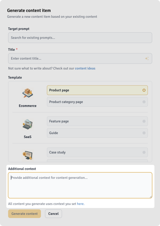Grab the textarea resize handle

(x=151, y=197)
